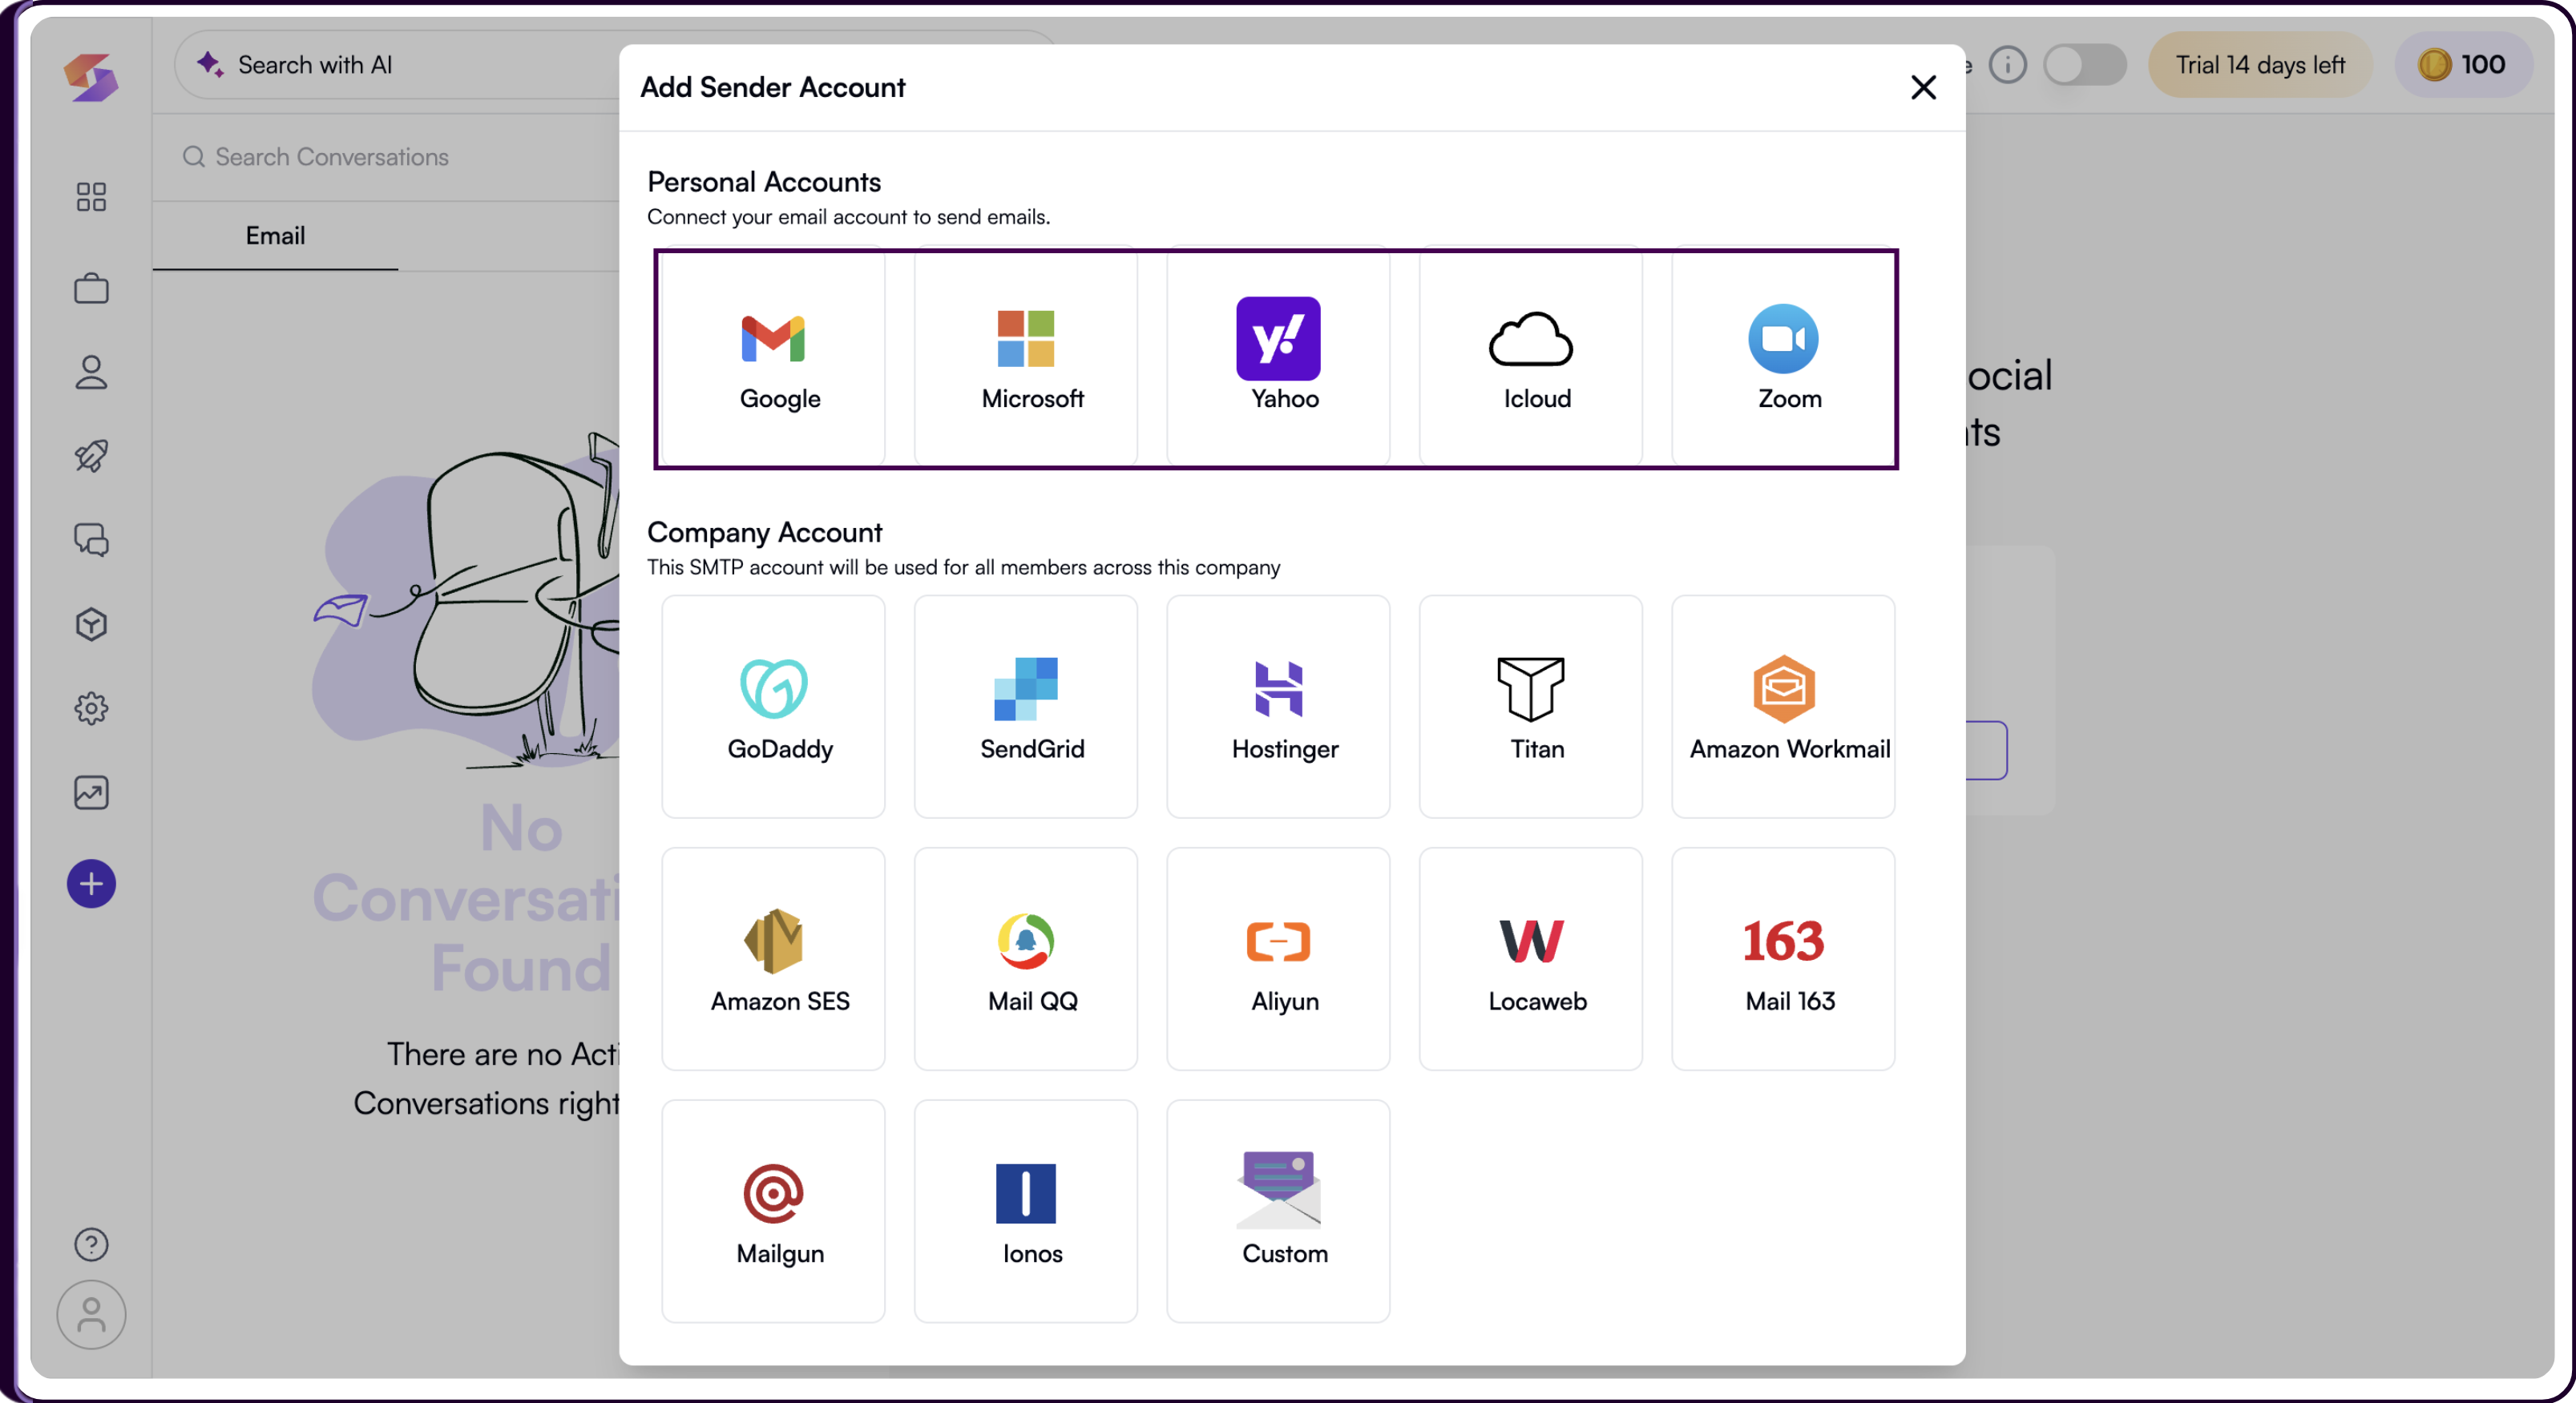Image resolution: width=2576 pixels, height=1403 pixels.
Task: Open the contacts person icon in sidebar
Action: 91,373
